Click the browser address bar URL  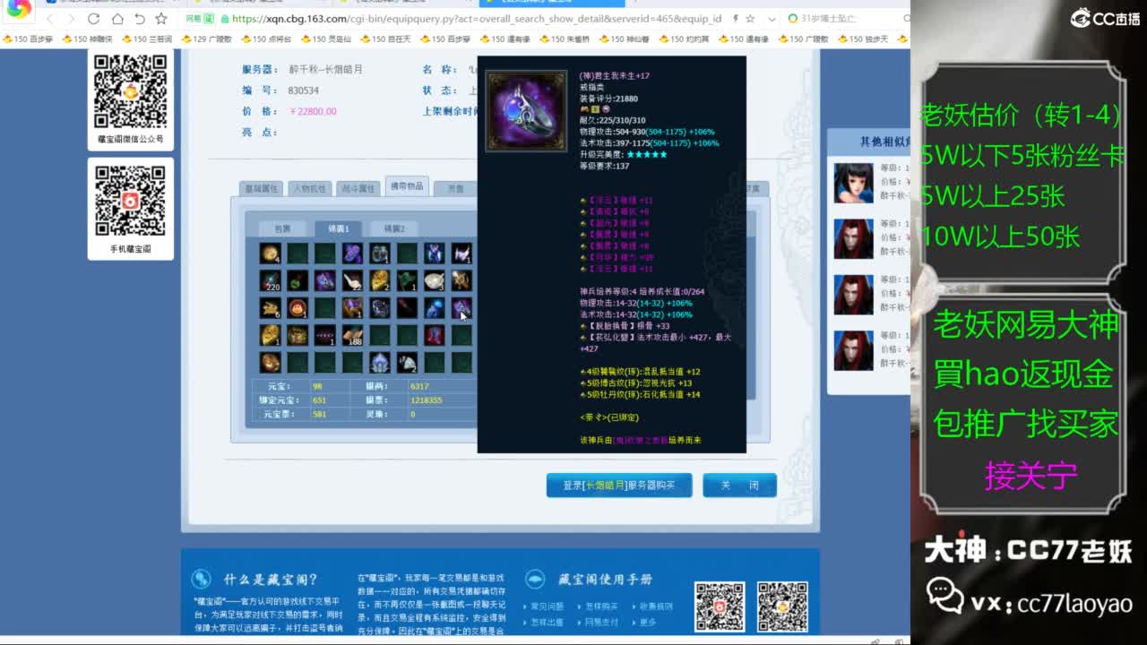point(475,19)
